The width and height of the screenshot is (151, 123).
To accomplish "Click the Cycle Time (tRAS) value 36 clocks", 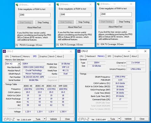I will [120, 93].
